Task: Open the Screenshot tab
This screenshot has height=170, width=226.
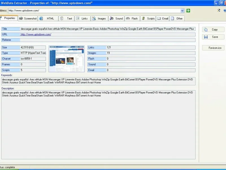Action: click(x=28, y=18)
